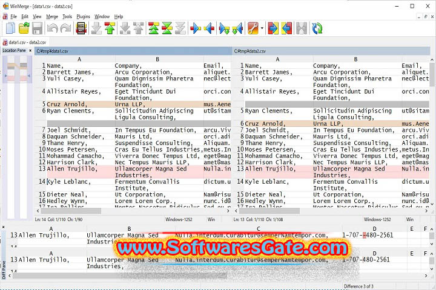The width and height of the screenshot is (436, 290).
Task: Open the Tools menu
Action: tap(67, 17)
